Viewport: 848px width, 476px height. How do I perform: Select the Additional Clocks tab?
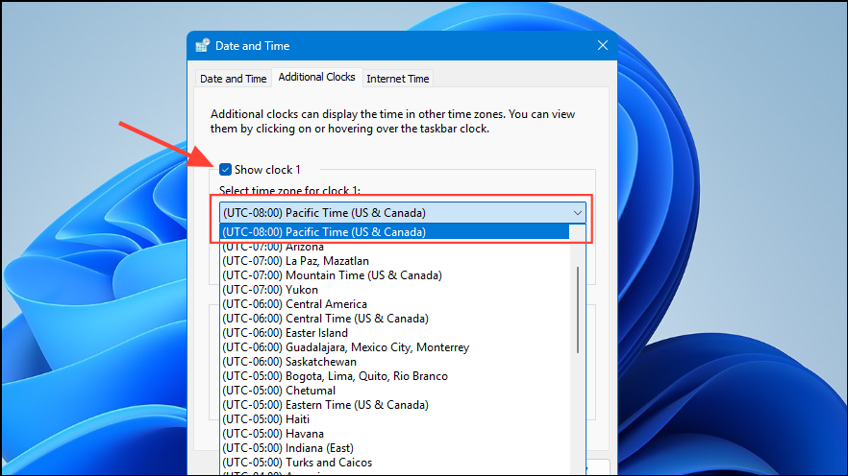coord(317,77)
